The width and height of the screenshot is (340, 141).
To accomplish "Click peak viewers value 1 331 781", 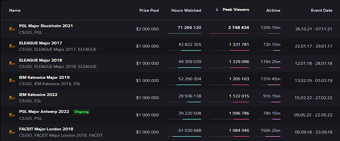I will tap(239, 44).
